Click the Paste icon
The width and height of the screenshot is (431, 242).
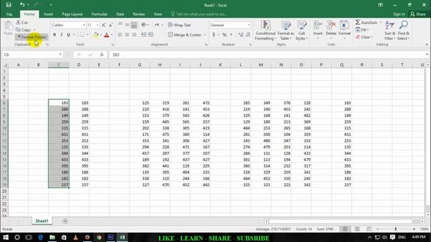8,26
